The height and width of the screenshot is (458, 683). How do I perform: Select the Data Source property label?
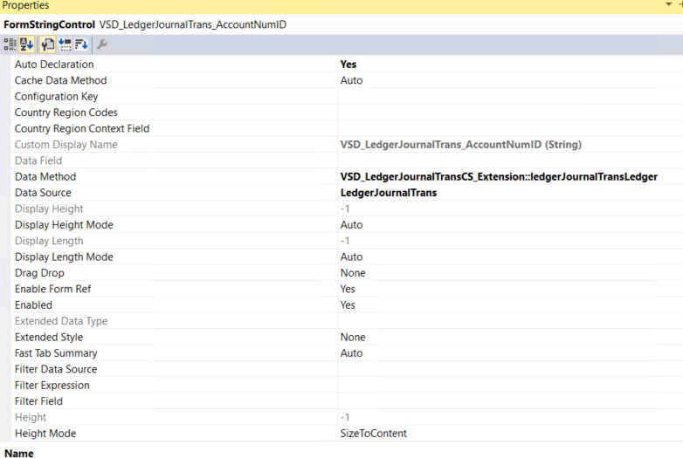point(43,193)
